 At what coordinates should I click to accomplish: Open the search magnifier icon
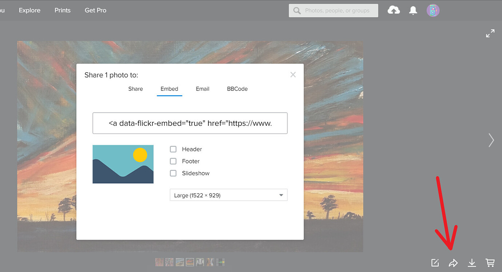click(x=297, y=10)
